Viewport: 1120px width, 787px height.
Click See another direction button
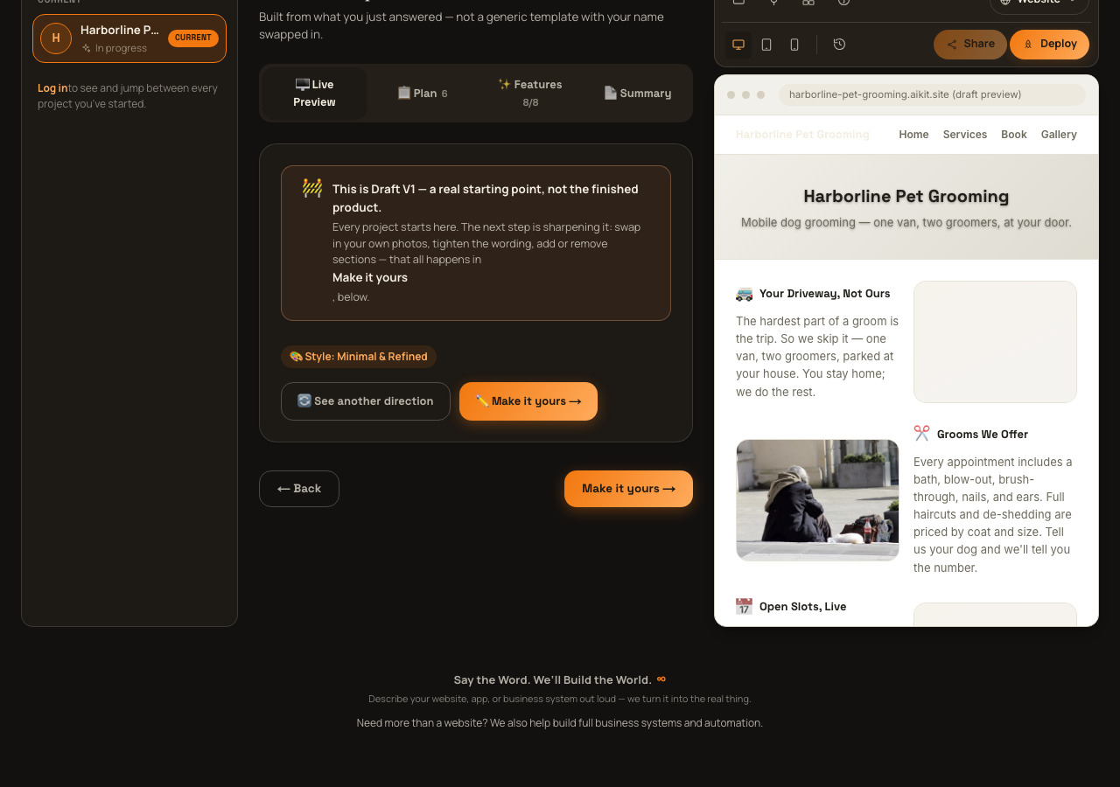coord(366,401)
